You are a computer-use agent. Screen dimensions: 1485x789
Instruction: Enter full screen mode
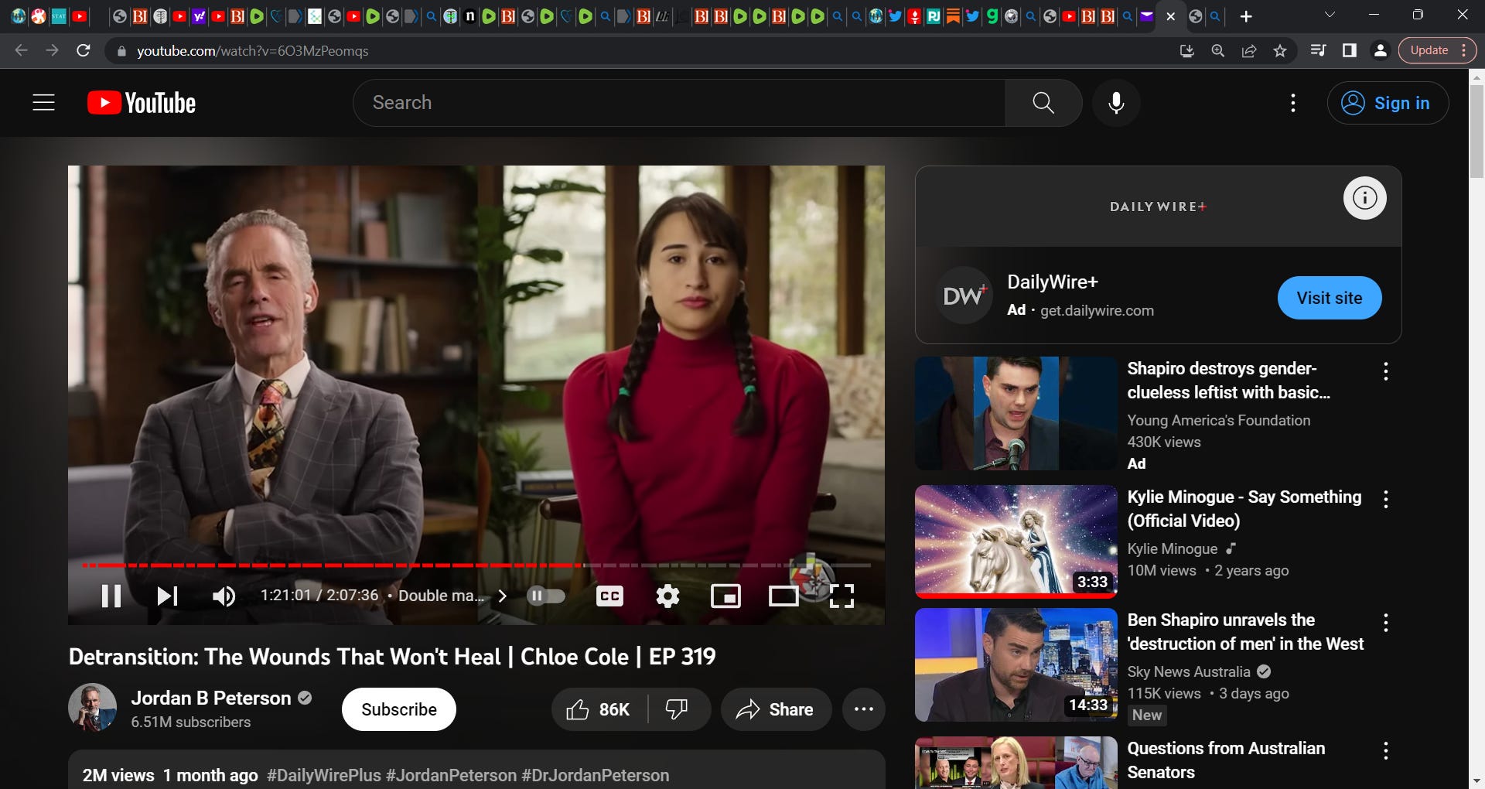(x=841, y=596)
